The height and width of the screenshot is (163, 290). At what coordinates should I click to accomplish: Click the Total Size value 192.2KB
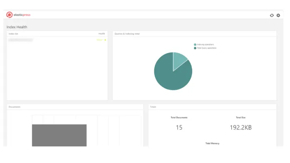240,127
